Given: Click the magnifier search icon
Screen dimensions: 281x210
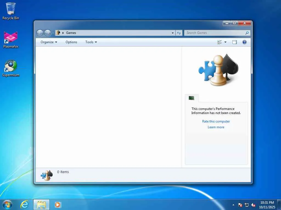Looking at the screenshot, I should 247,33.
